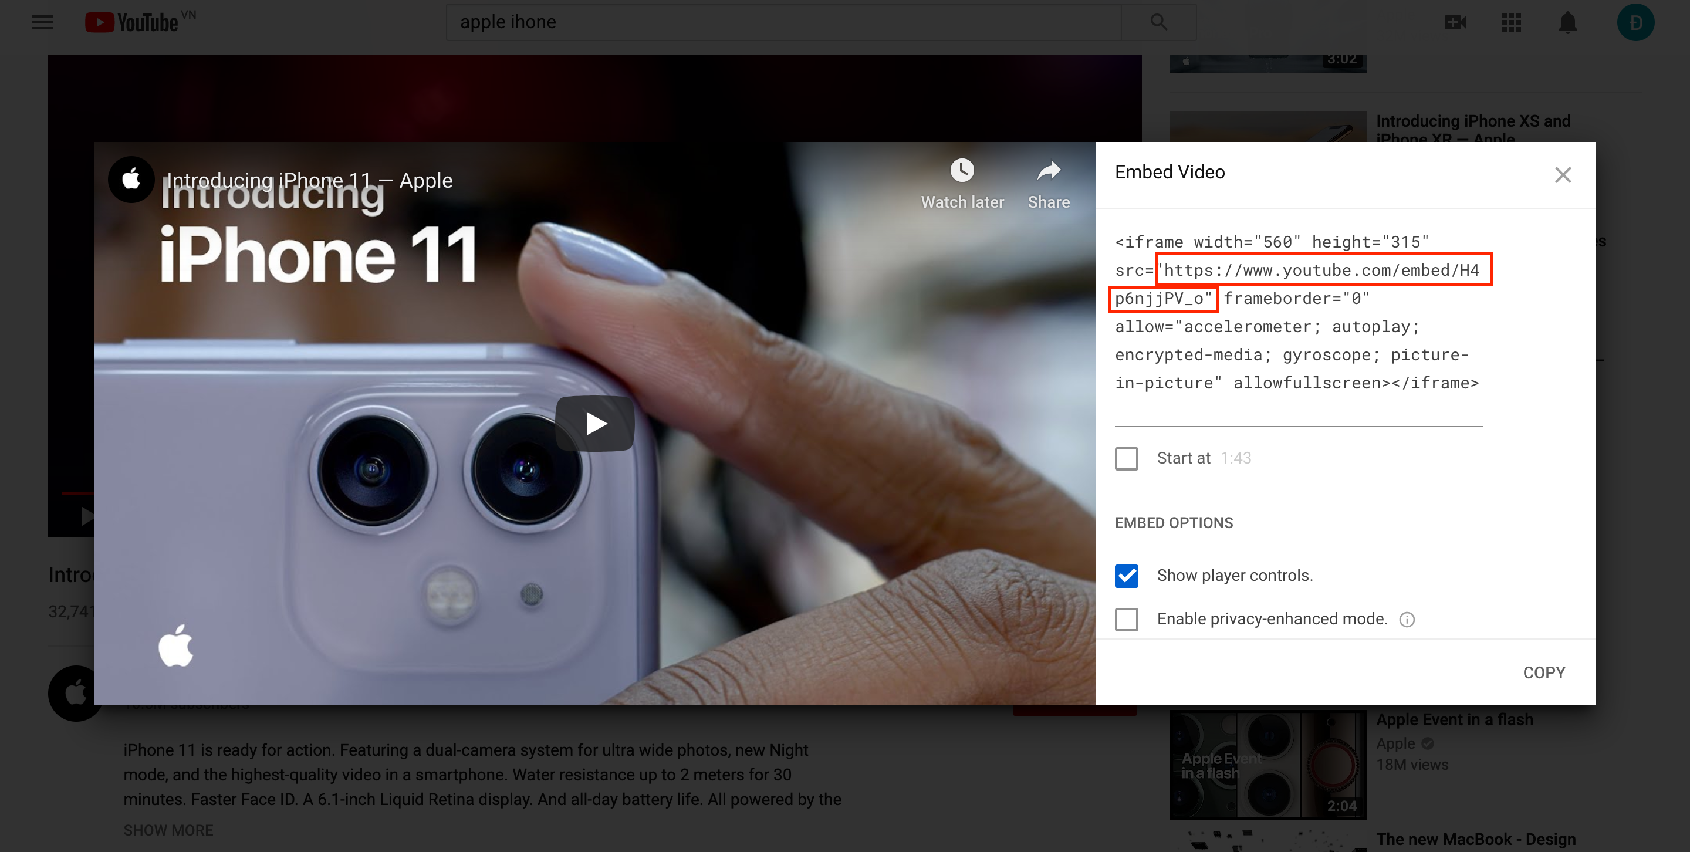
Task: Uncheck Show player controls
Action: (1127, 576)
